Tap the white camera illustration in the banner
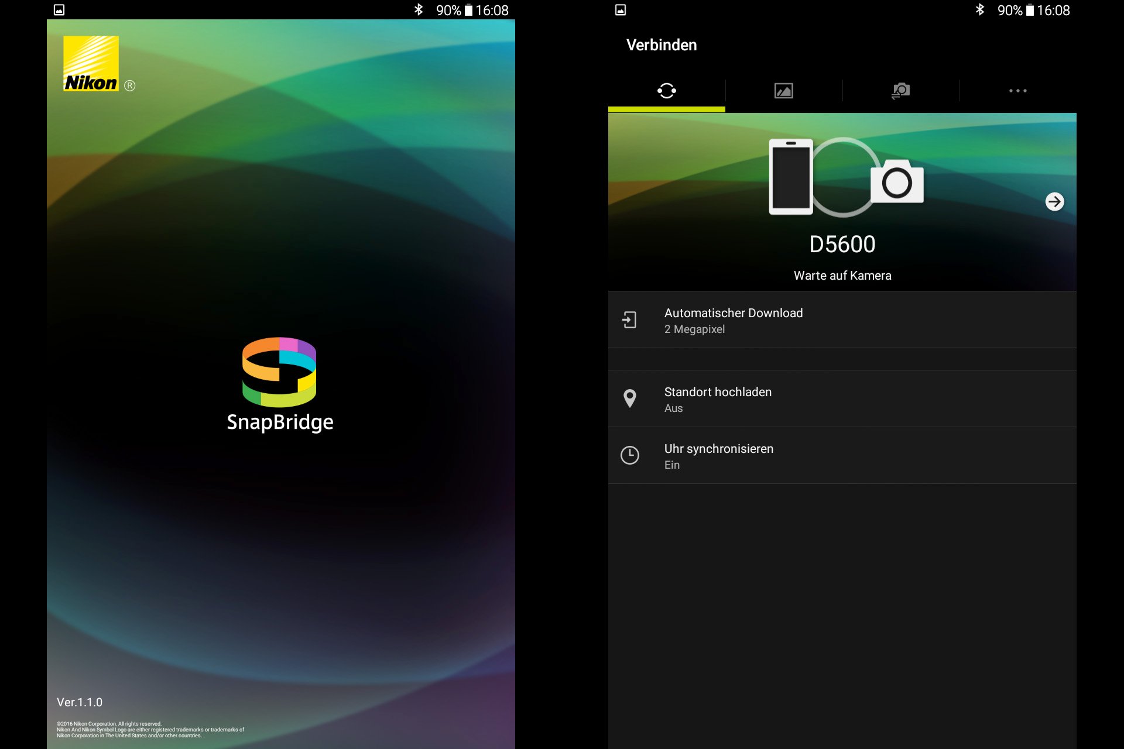Viewport: 1124px width, 749px height. [x=897, y=181]
